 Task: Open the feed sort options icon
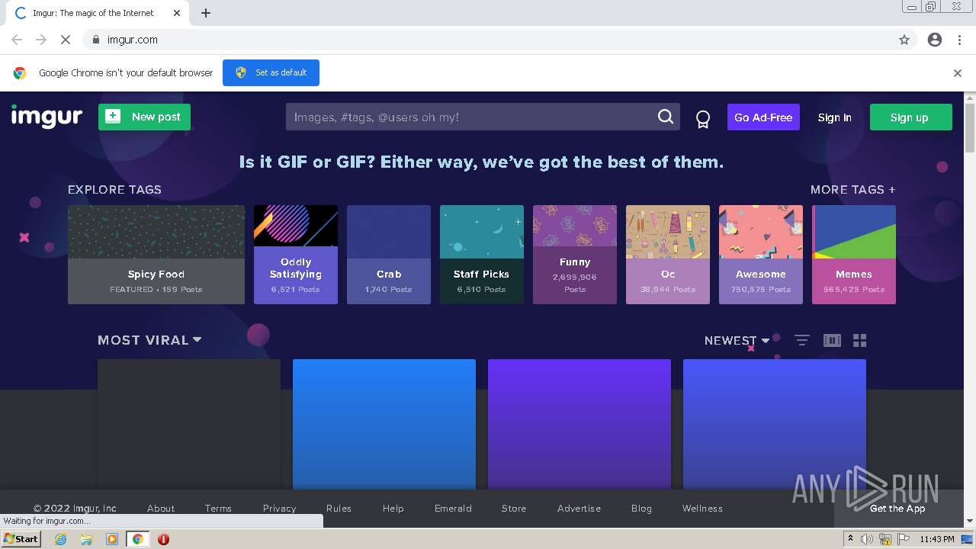pyautogui.click(x=801, y=340)
